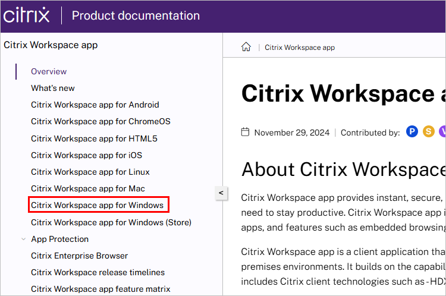
Task: Open the App Protection section
Action: (x=59, y=239)
